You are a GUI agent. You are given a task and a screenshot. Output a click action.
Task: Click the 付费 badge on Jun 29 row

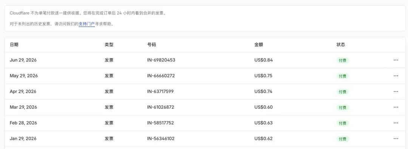(342, 61)
